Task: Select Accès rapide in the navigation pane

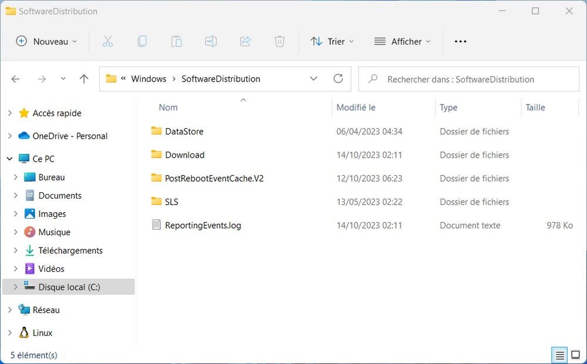Action: pyautogui.click(x=57, y=113)
